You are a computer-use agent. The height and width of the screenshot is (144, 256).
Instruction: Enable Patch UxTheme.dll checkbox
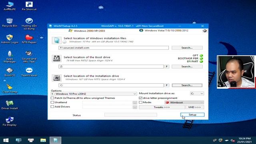52,98
